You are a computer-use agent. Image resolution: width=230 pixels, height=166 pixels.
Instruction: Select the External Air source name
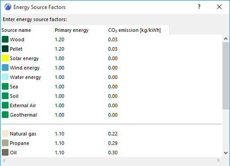[x=23, y=105]
